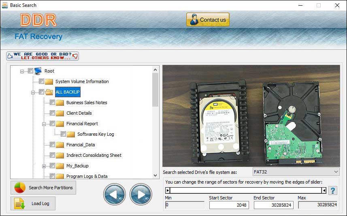Collapse the Root tree node

tap(22, 71)
